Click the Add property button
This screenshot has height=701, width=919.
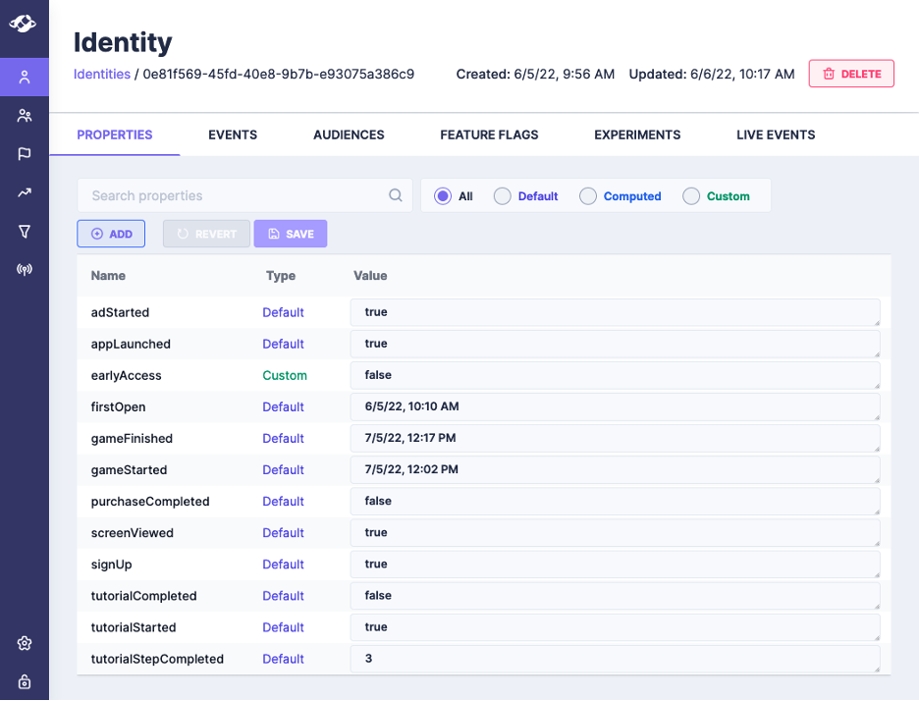tap(111, 234)
